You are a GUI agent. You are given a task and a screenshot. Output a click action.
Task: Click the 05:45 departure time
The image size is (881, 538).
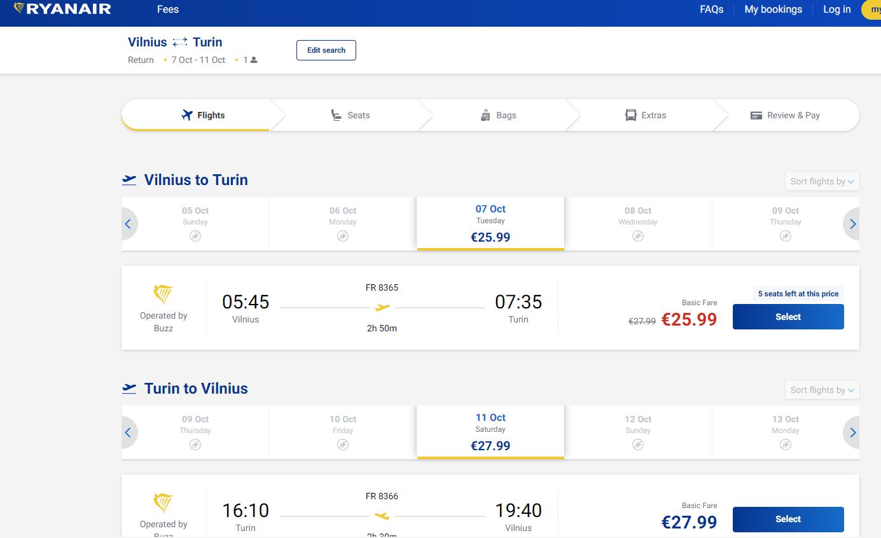246,301
